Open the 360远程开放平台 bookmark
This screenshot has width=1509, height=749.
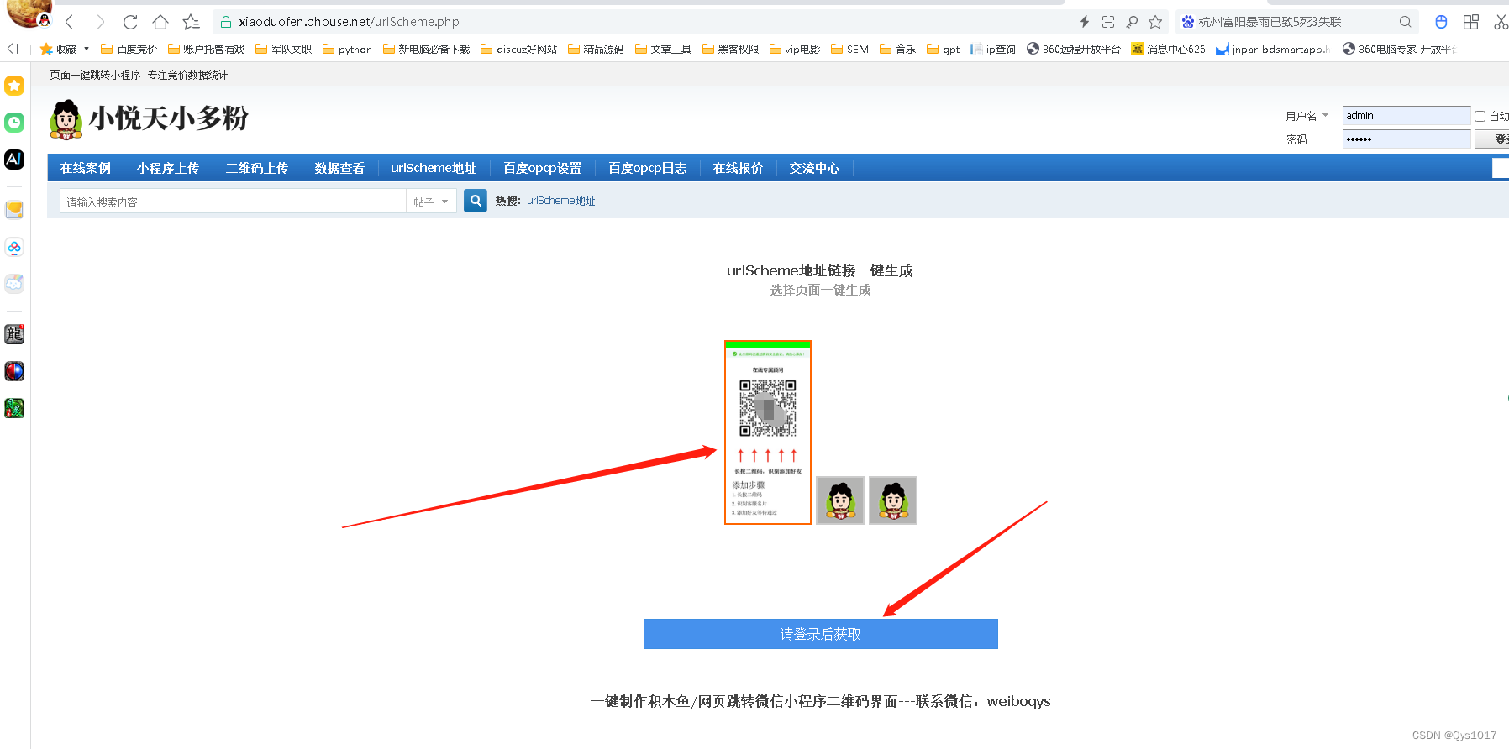(x=1074, y=49)
